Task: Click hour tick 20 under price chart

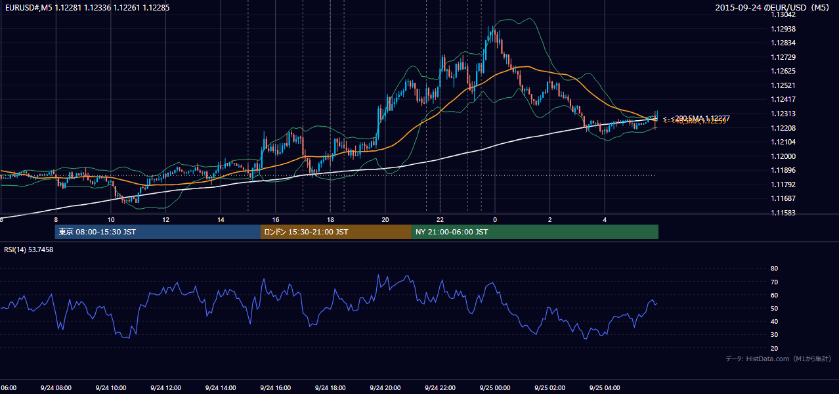Action: (385, 219)
